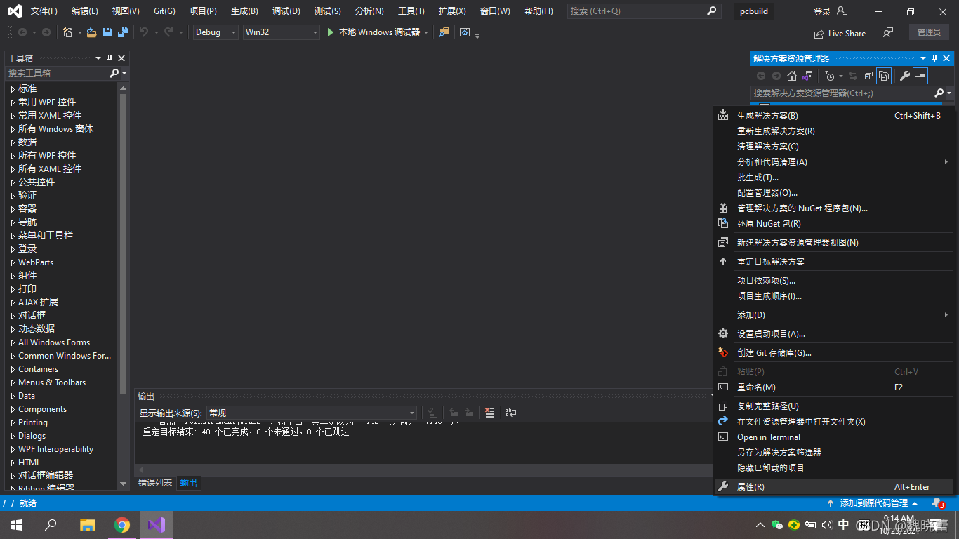Open the Solution Explorer home view icon
The width and height of the screenshot is (959, 539).
pyautogui.click(x=792, y=75)
